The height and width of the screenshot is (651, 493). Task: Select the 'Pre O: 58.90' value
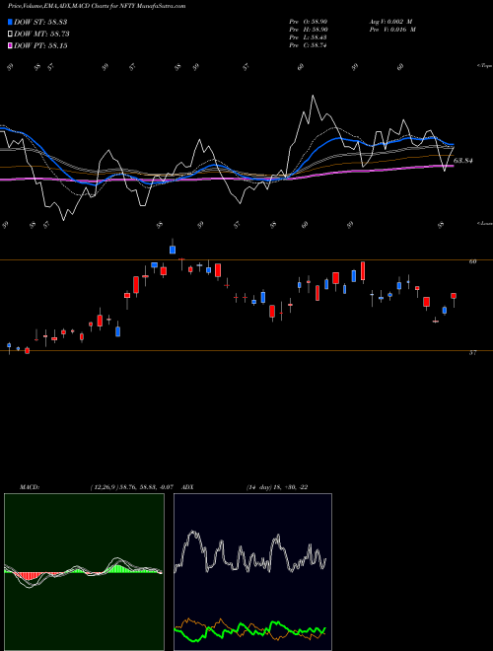[x=309, y=22]
